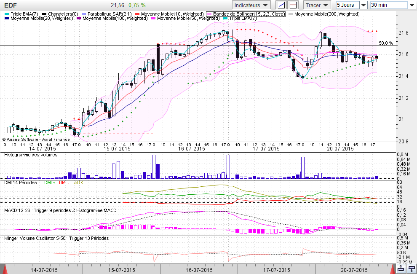Click the cyan swatch of Triple EMA(7) beside Moyenne Mobile(50)

point(225,19)
